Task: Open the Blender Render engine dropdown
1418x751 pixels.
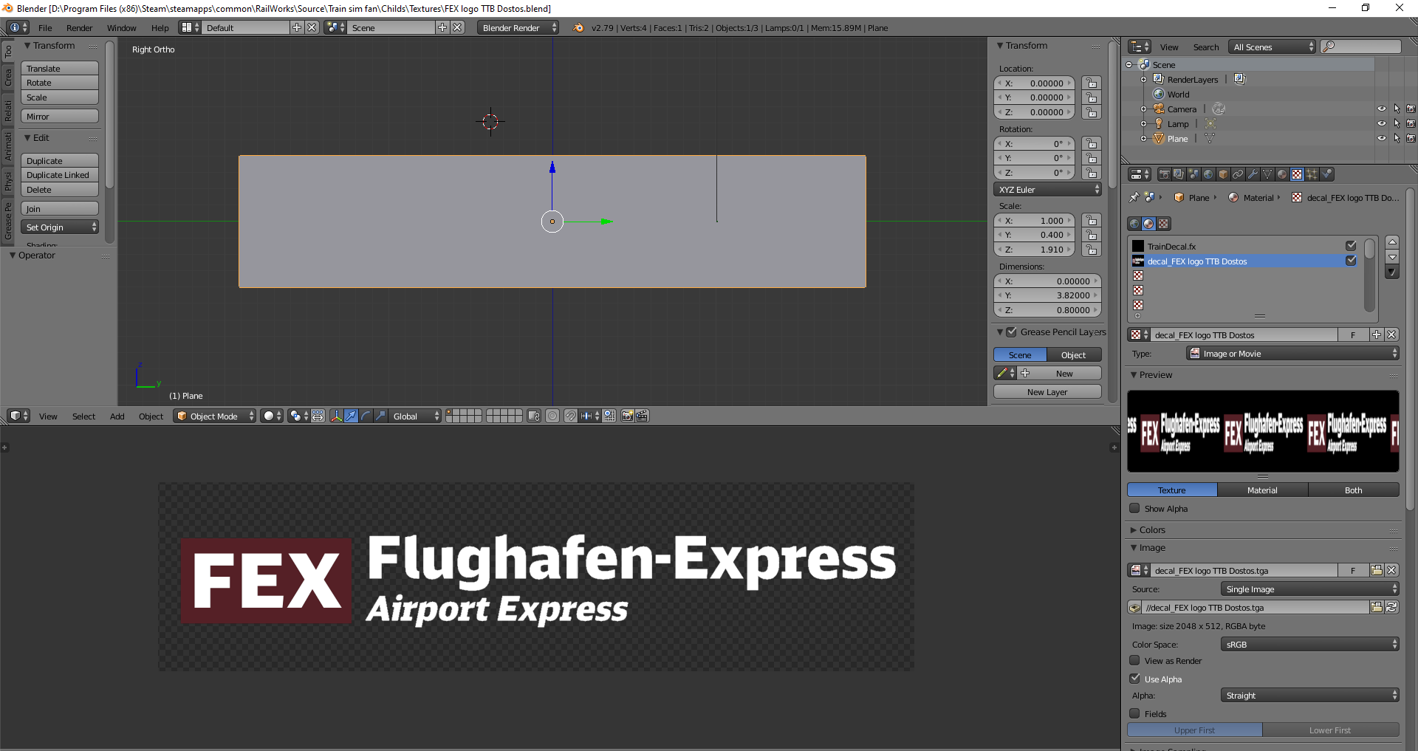Action: pyautogui.click(x=518, y=27)
